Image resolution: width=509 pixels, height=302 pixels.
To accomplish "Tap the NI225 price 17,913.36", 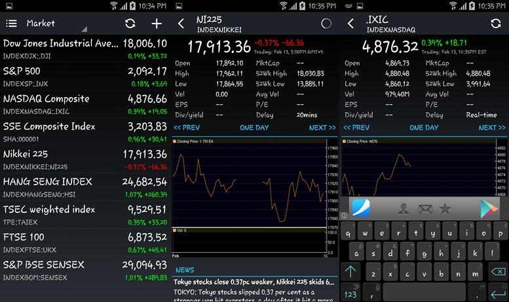I will click(219, 47).
